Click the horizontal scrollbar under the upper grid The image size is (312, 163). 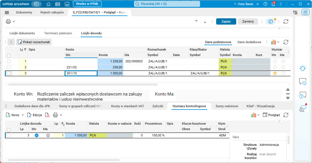click(83, 85)
